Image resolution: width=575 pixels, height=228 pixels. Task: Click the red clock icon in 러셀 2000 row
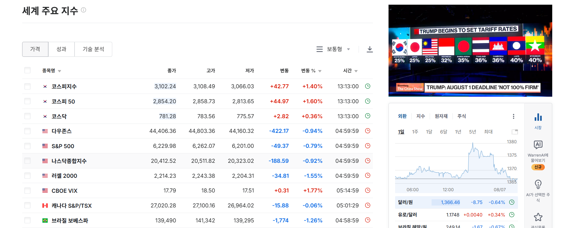pyautogui.click(x=368, y=175)
